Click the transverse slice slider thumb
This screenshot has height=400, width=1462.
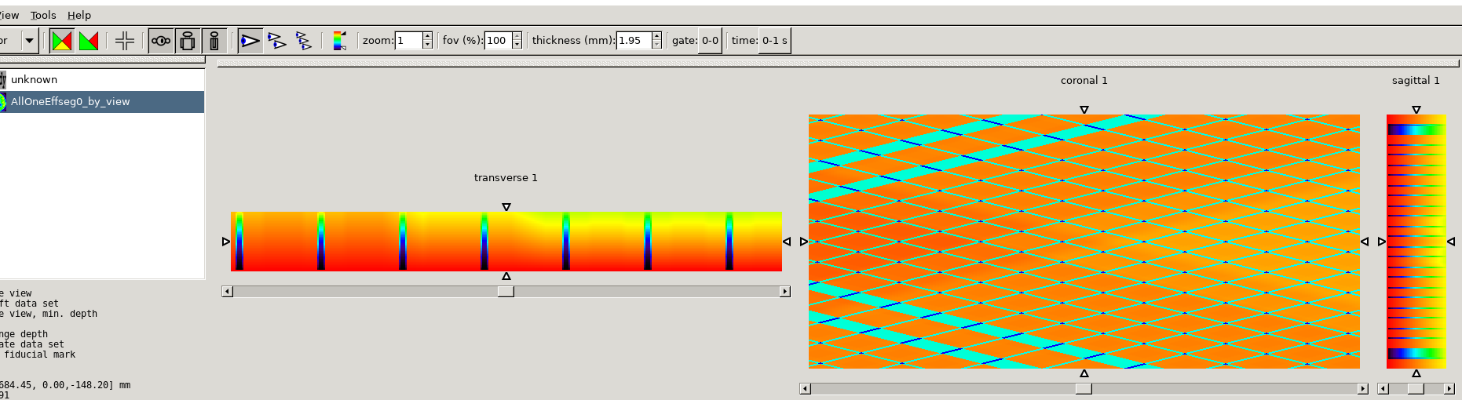(506, 292)
